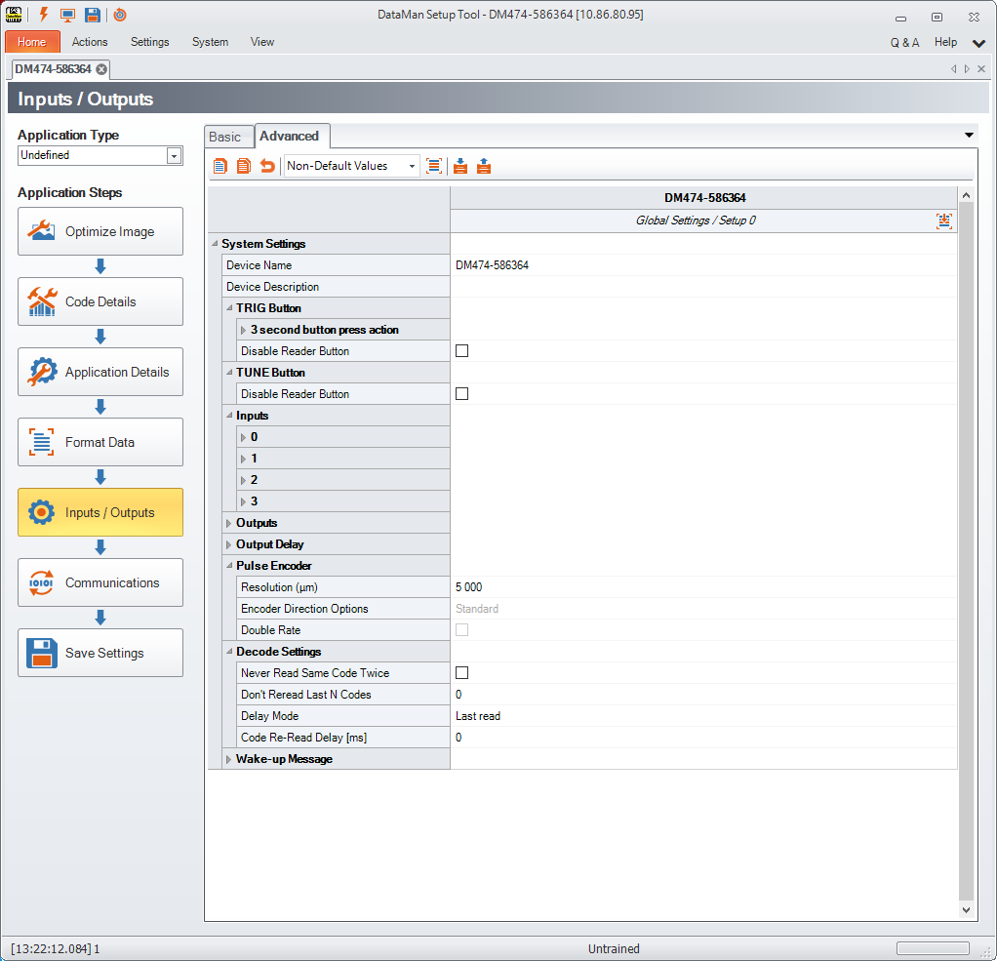Check Disable Reader Button under TRIG Button
The image size is (997, 961).
(462, 351)
